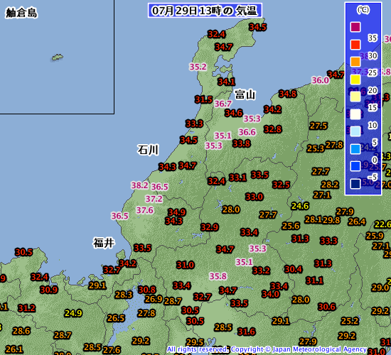Click the 36.7 temperature reading

[223, 104]
